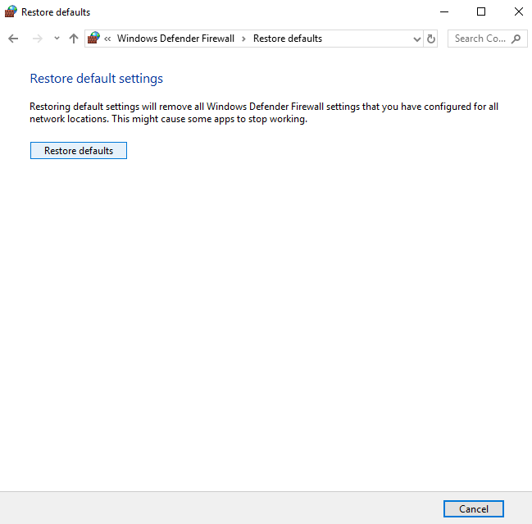The image size is (532, 524).
Task: Cancel the restore defaults dialog
Action: point(473,508)
